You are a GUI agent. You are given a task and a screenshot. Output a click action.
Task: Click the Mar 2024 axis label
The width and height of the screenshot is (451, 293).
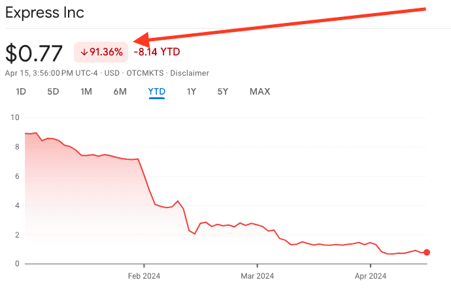click(257, 276)
